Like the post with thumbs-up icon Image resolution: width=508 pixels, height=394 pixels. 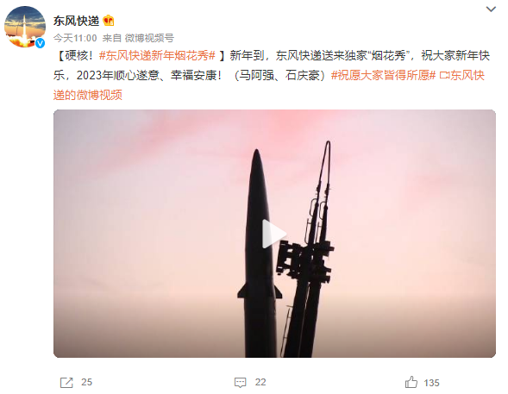click(x=411, y=382)
